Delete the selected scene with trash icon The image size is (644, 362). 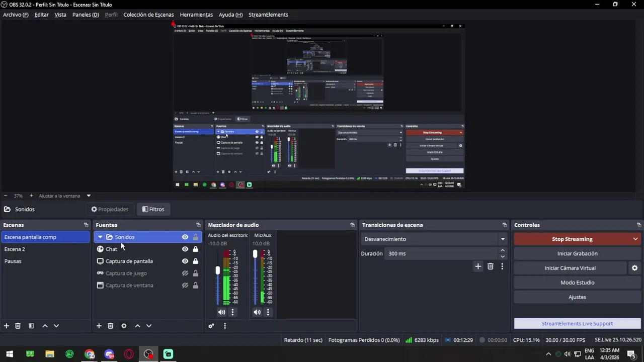[18, 326]
